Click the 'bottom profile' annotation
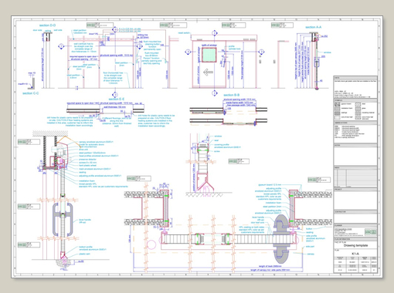This screenshot has height=293, width=394. [x=86, y=247]
